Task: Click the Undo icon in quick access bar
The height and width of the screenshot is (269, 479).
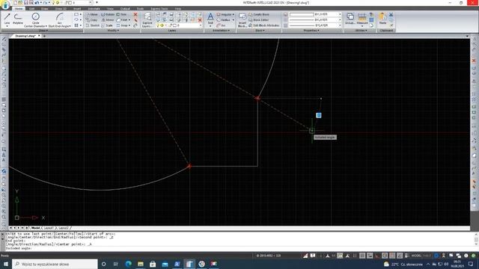Action: pyautogui.click(x=37, y=2)
